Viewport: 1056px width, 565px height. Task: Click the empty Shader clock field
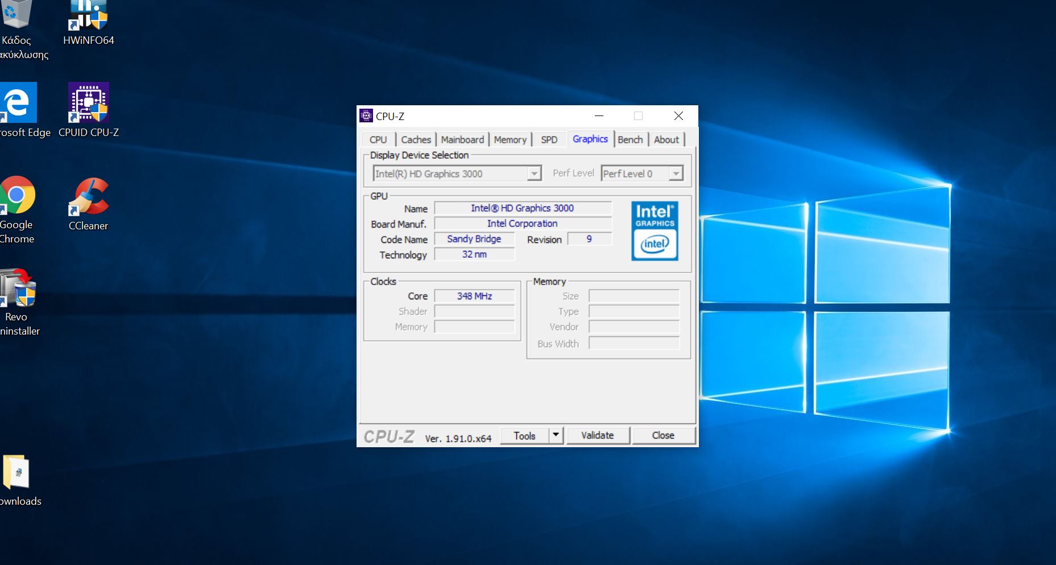coord(474,311)
